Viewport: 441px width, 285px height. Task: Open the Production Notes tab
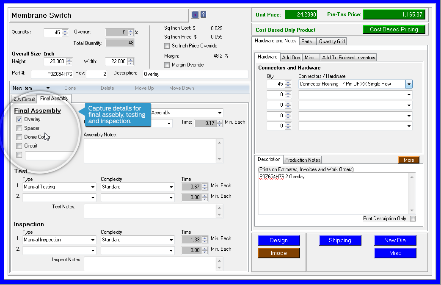tap(302, 160)
